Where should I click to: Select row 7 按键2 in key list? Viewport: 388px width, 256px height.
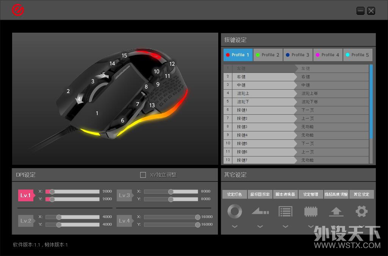point(296,119)
